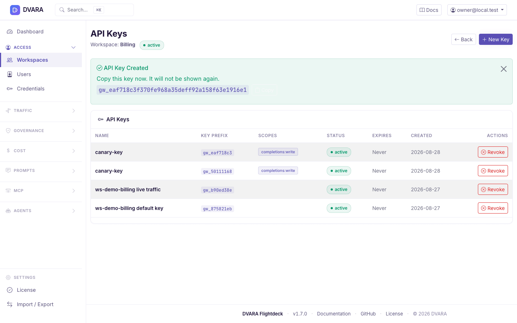
Task: Click the Name column header
Action: coord(102,136)
